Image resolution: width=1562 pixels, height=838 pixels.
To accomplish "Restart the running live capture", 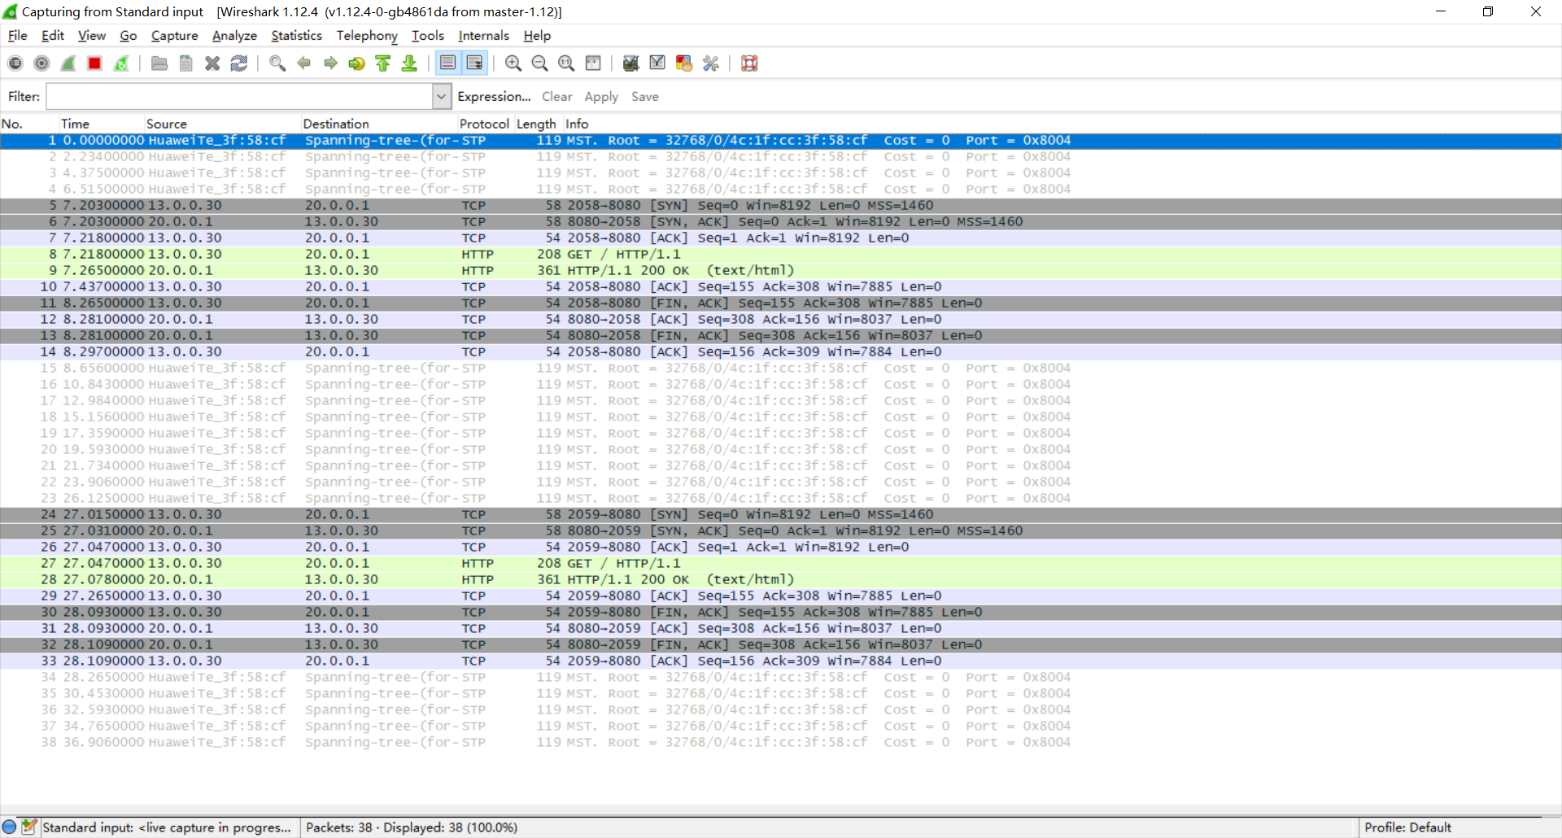I will (121, 63).
